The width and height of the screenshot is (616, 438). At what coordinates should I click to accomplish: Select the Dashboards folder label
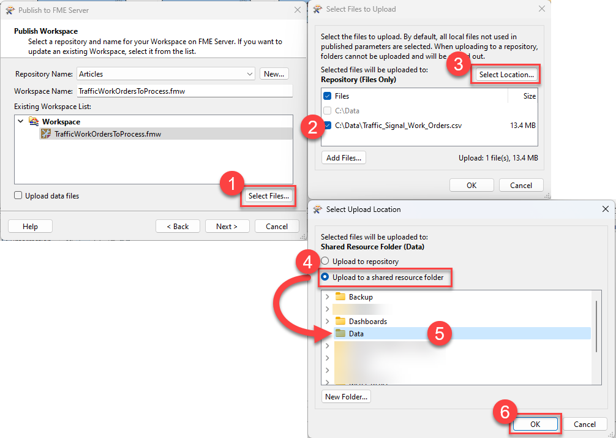pyautogui.click(x=368, y=322)
